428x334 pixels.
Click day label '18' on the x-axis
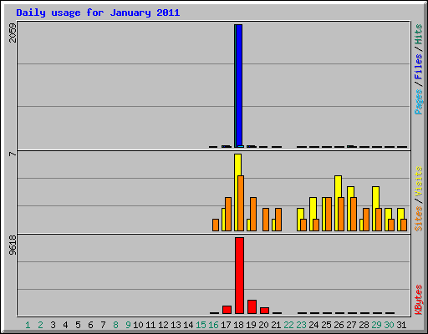click(x=238, y=325)
